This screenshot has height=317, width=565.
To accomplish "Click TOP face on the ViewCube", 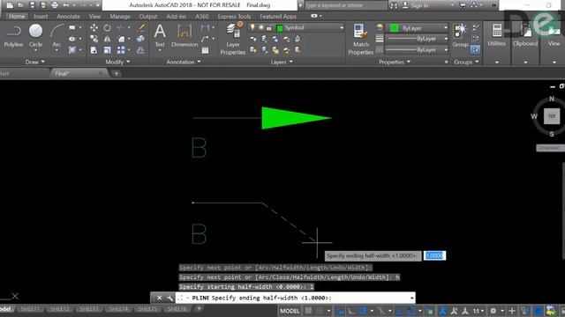I will tap(551, 116).
